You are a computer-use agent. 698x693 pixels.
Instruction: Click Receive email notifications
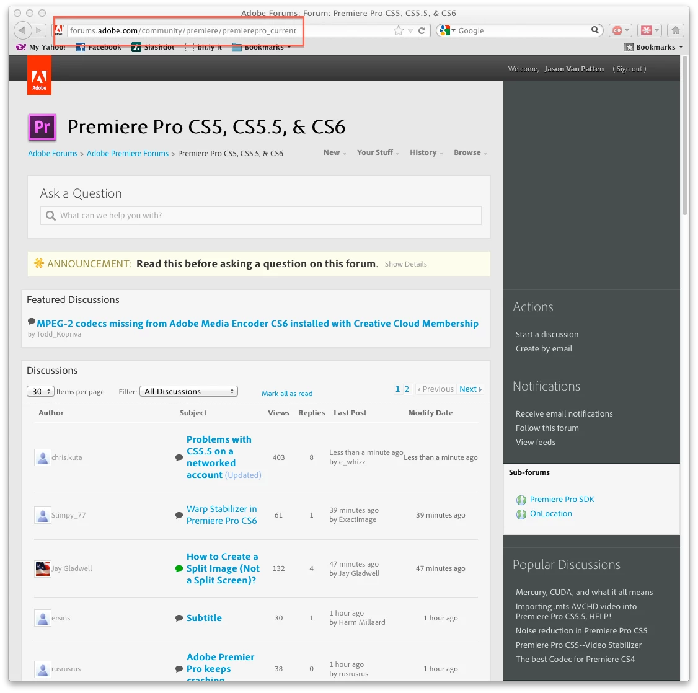point(564,414)
